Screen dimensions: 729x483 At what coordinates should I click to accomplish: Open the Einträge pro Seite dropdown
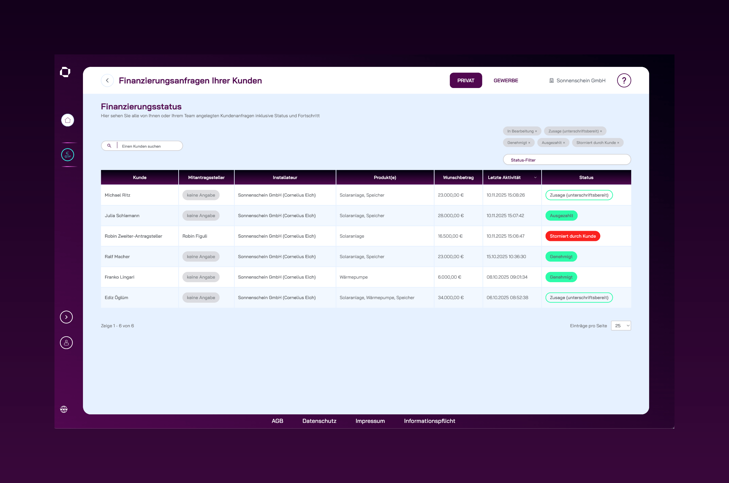click(x=621, y=326)
